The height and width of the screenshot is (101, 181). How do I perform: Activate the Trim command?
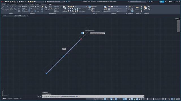pyautogui.click(x=37, y=7)
